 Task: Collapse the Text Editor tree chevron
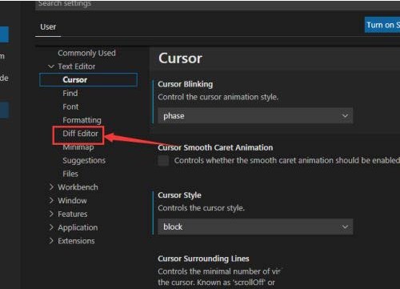click(51, 66)
